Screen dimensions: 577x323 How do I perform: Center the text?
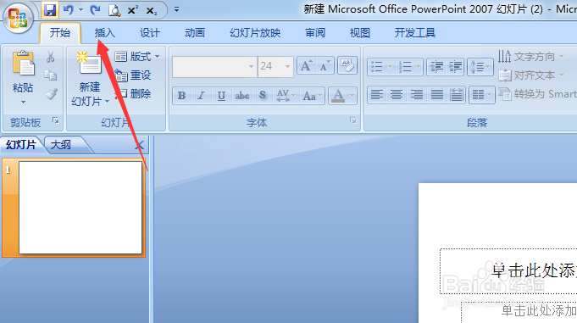click(x=397, y=95)
